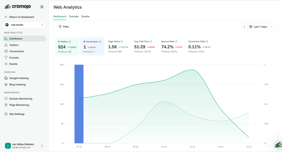The image size is (282, 152).
Task: Click the Return to Dashboard link
Action: (21, 17)
